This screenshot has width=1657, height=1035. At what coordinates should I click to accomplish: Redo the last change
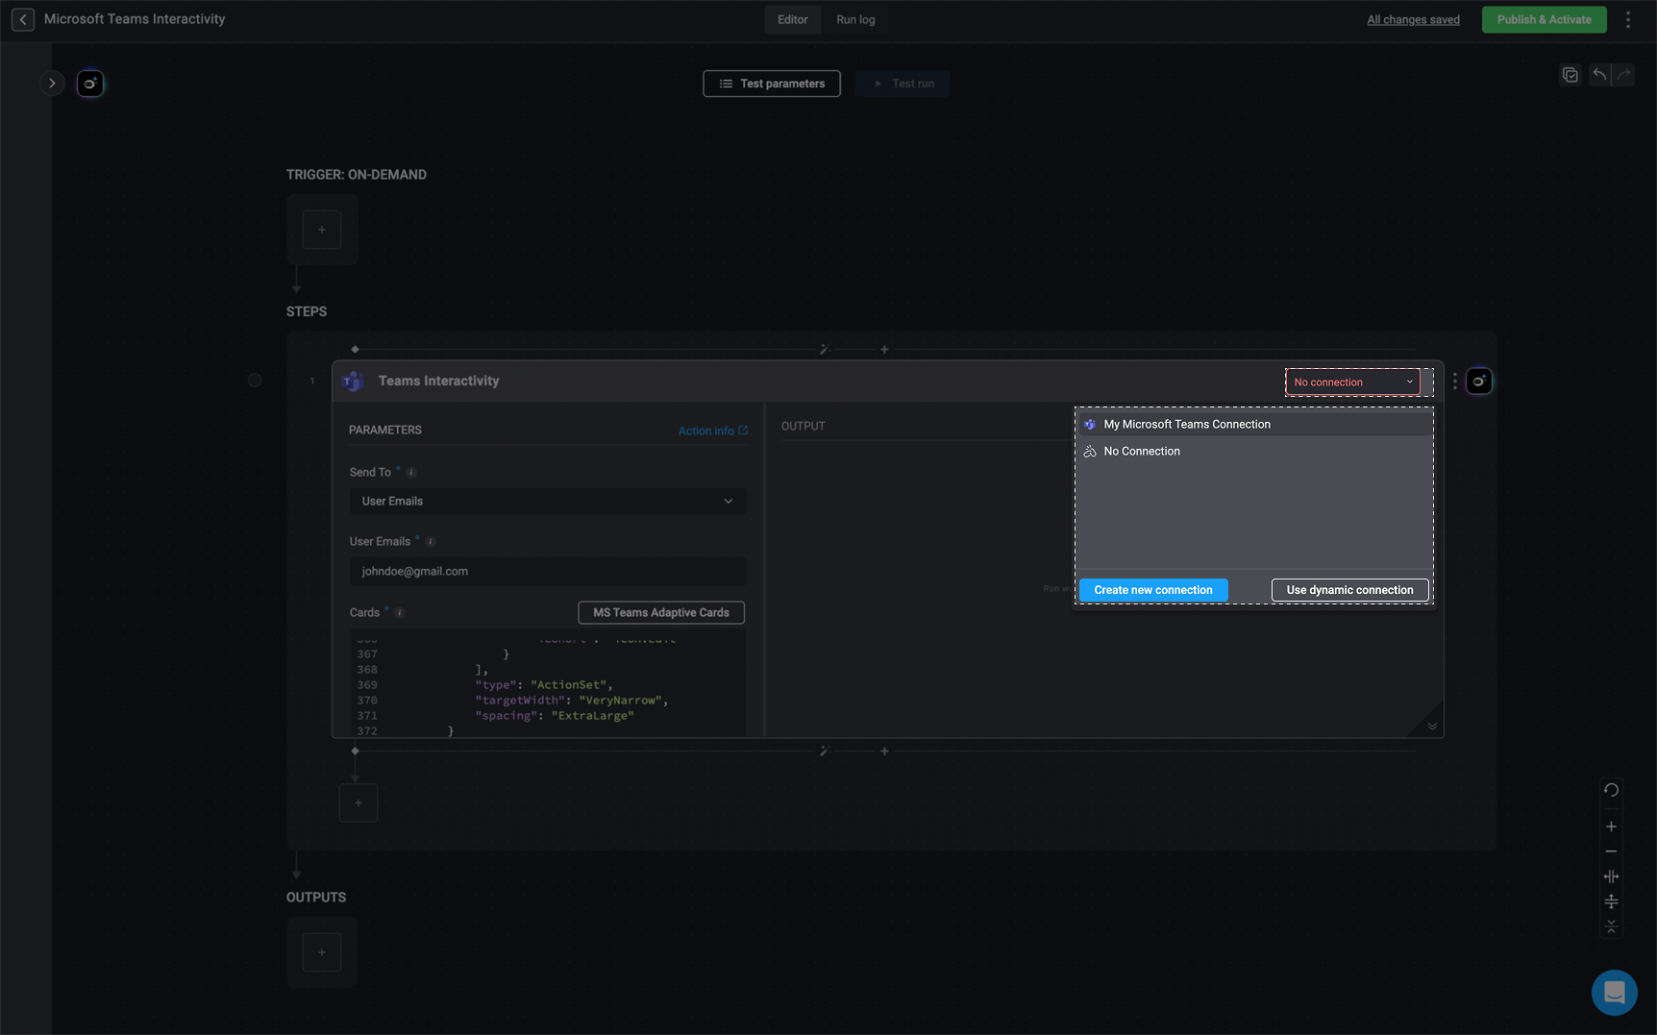(x=1623, y=75)
